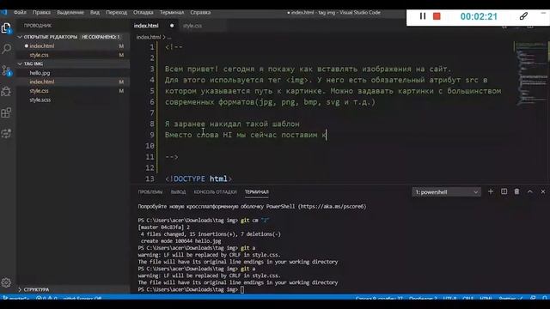Screen dimensions: 550x309
Task: Click git branch indicator in status bar
Action: pyautogui.click(x=16, y=299)
